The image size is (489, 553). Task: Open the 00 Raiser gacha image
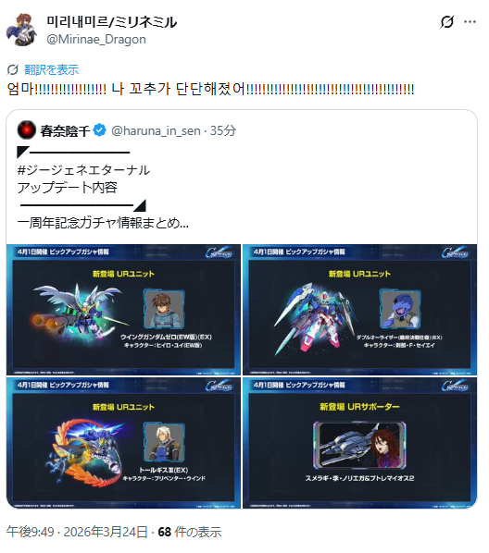coord(359,309)
